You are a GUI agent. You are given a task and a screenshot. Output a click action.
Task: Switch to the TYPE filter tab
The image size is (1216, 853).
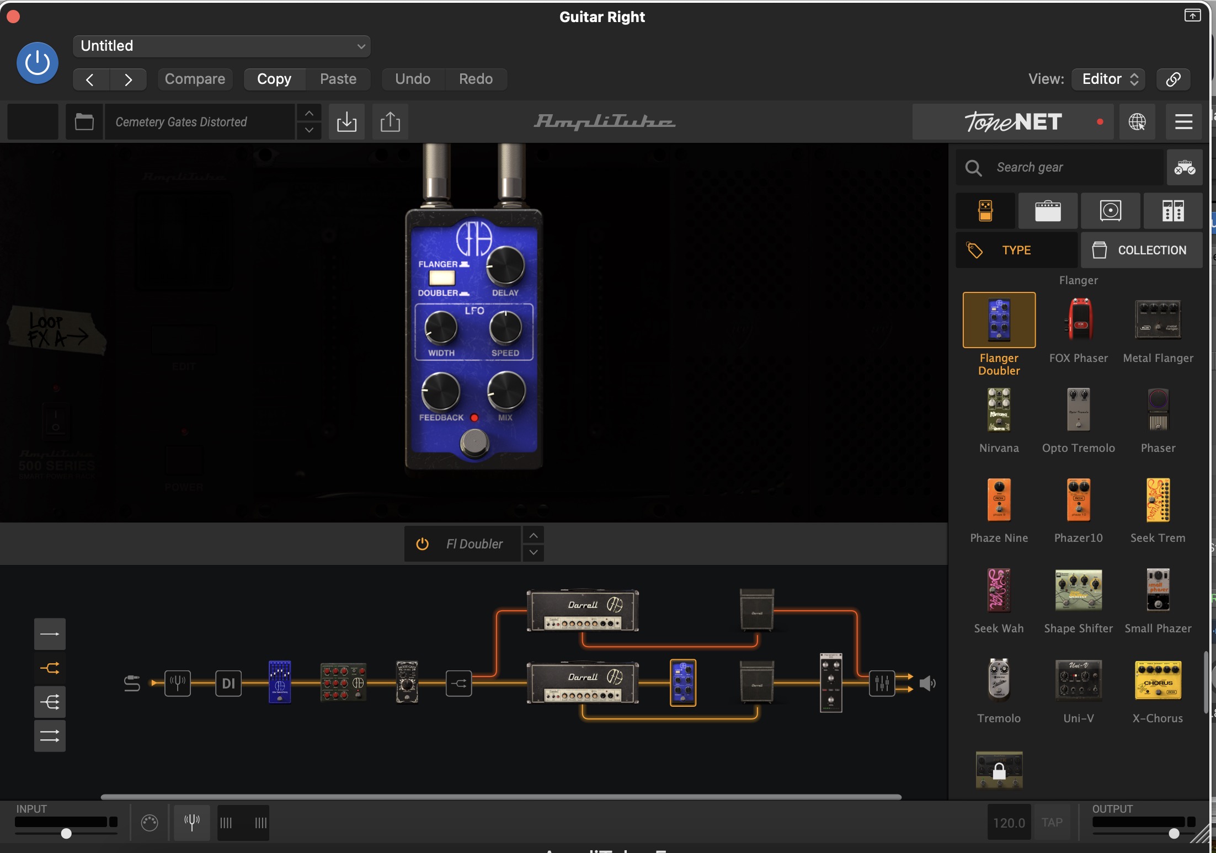pos(1016,250)
